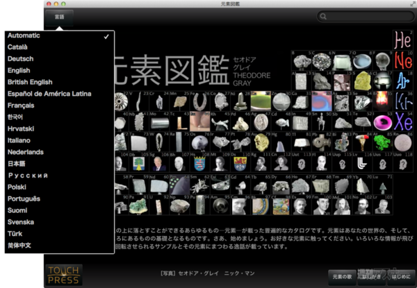Open the Uranium U tile
This screenshot has height=288, width=417.
[x=159, y=205]
